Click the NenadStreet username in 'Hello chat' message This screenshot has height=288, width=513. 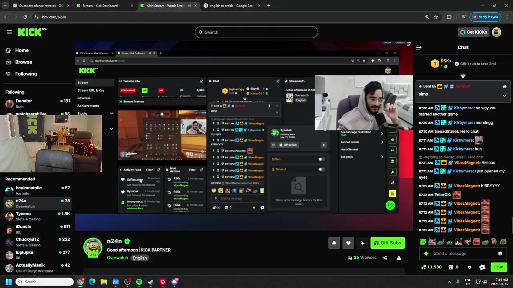446,132
